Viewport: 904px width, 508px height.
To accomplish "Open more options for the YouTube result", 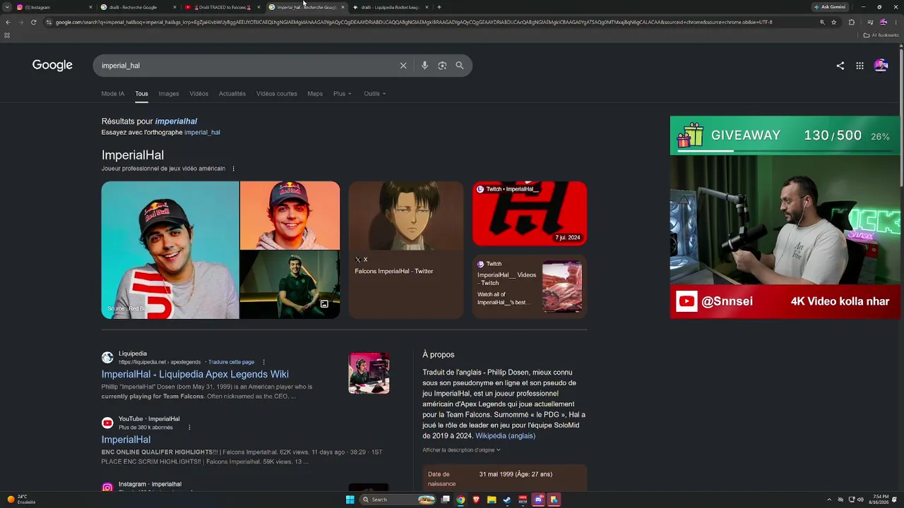I will coord(189,428).
